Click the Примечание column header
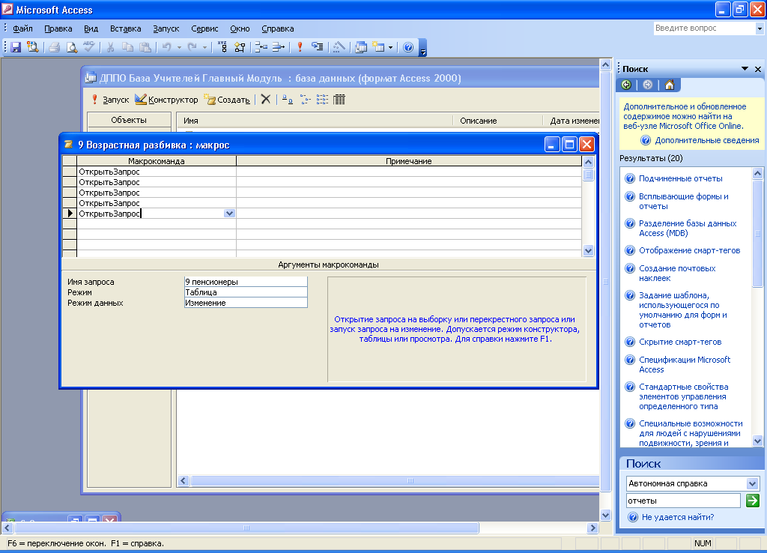Screen dimensions: 767x553 click(409, 161)
